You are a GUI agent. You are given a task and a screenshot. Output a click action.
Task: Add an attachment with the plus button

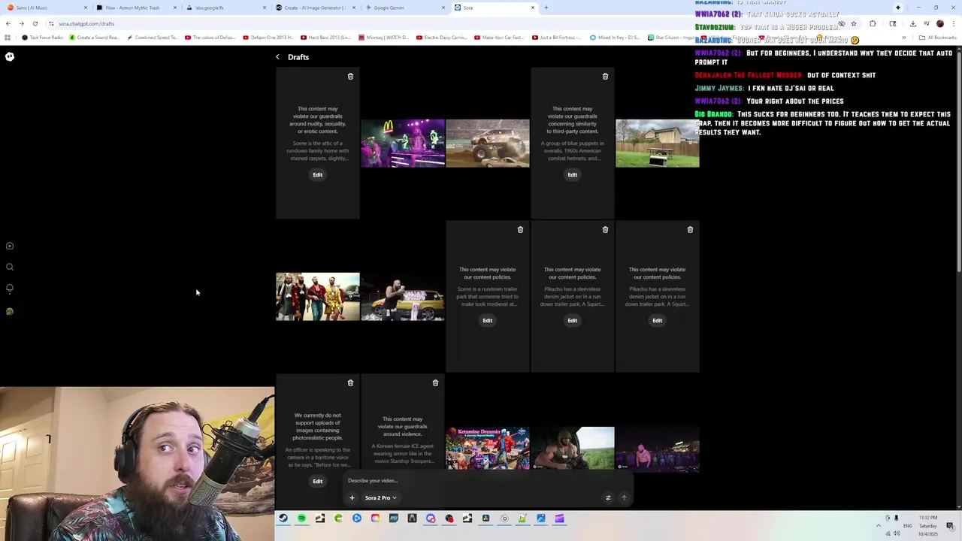[352, 497]
